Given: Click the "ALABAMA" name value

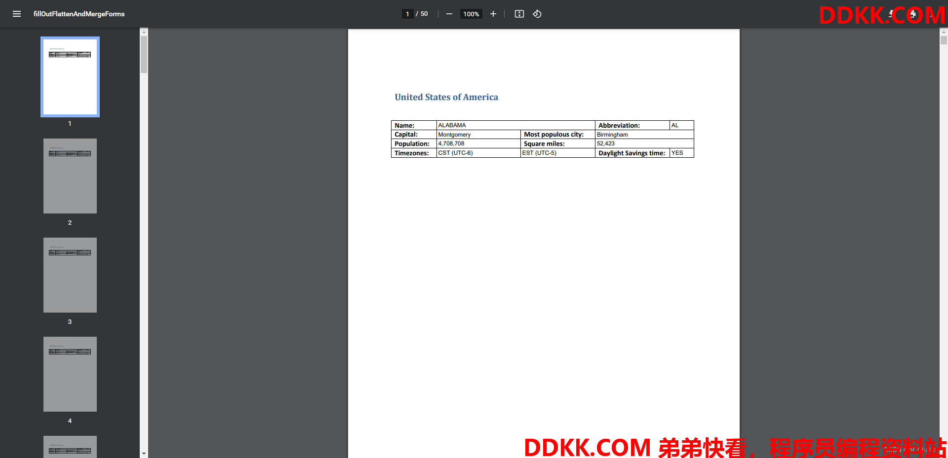Looking at the screenshot, I should 452,125.
